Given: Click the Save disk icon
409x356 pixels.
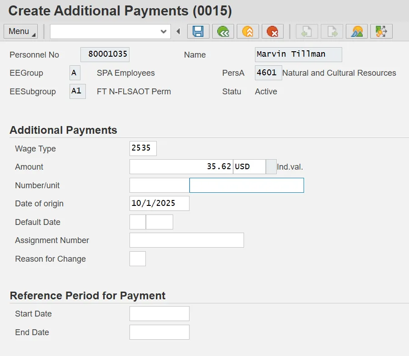Looking at the screenshot, I should (x=198, y=31).
